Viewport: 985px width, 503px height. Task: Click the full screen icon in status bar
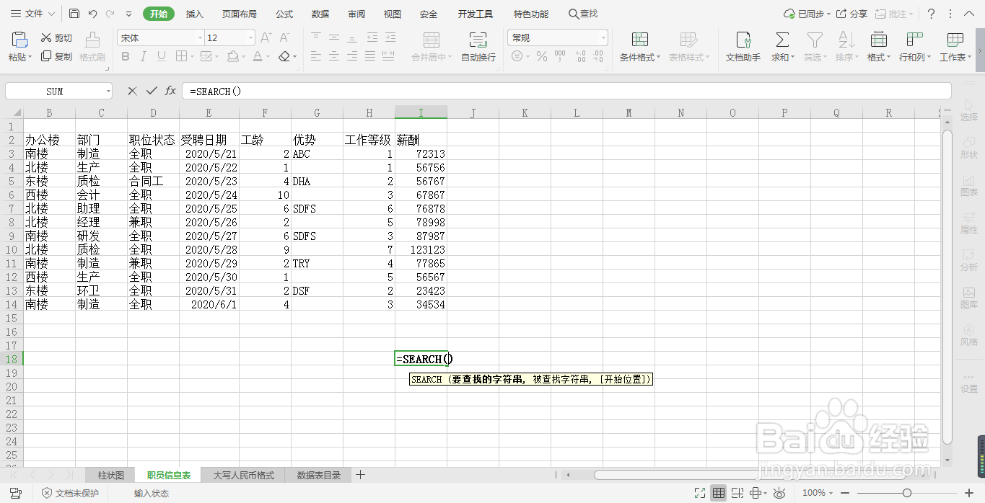[699, 493]
